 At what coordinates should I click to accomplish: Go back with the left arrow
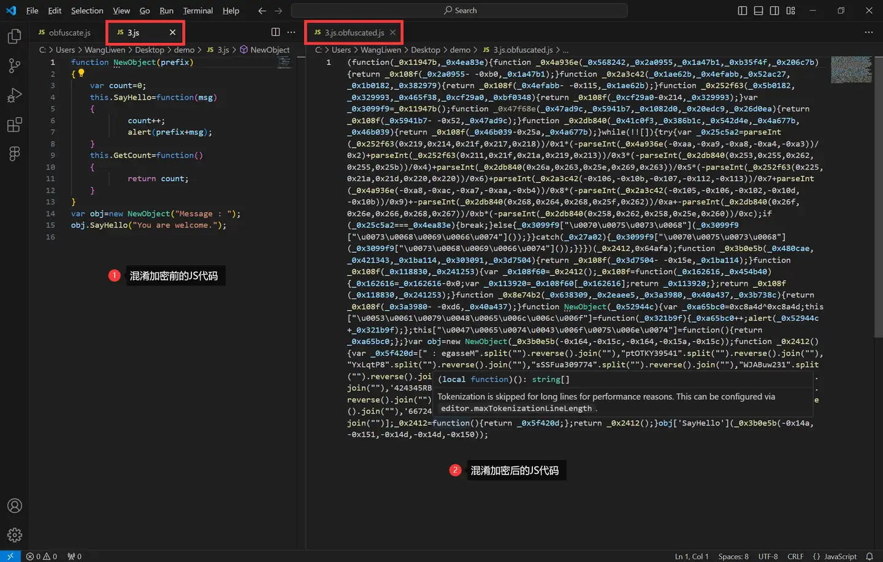(262, 10)
